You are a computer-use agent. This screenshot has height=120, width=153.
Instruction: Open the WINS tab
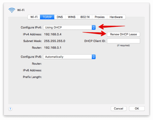pyautogui.click(x=72, y=17)
